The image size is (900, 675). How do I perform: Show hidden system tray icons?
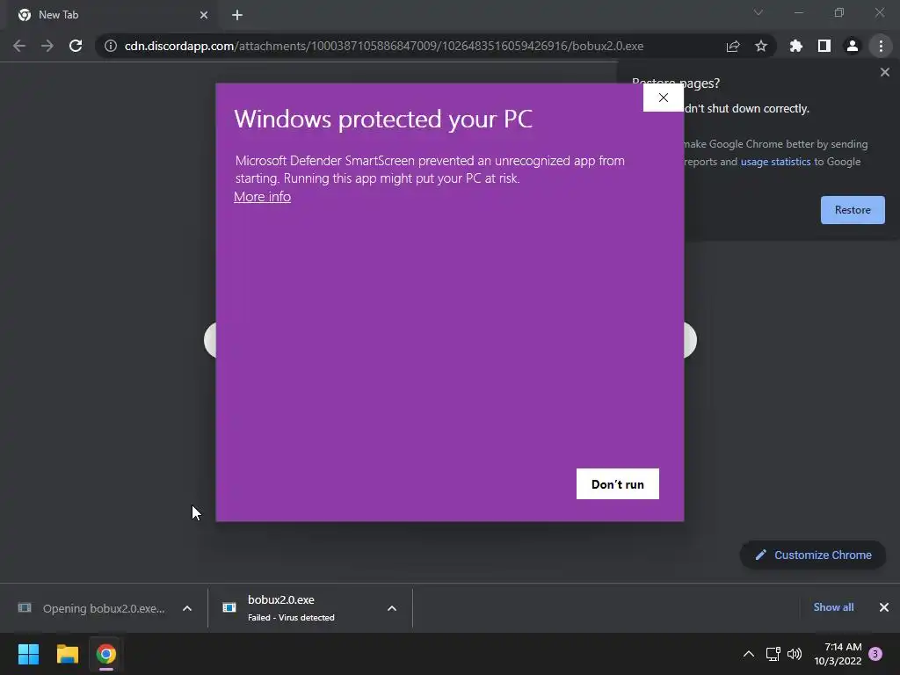click(x=749, y=654)
